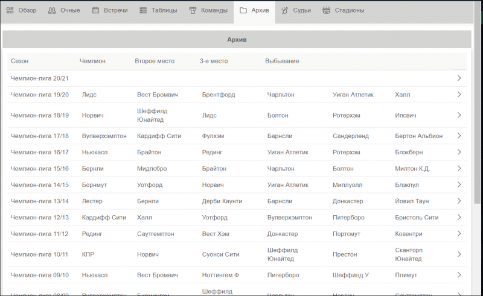Open the Чемпион-лига 20/21 season link
The height and width of the screenshot is (296, 483).
[x=39, y=78]
